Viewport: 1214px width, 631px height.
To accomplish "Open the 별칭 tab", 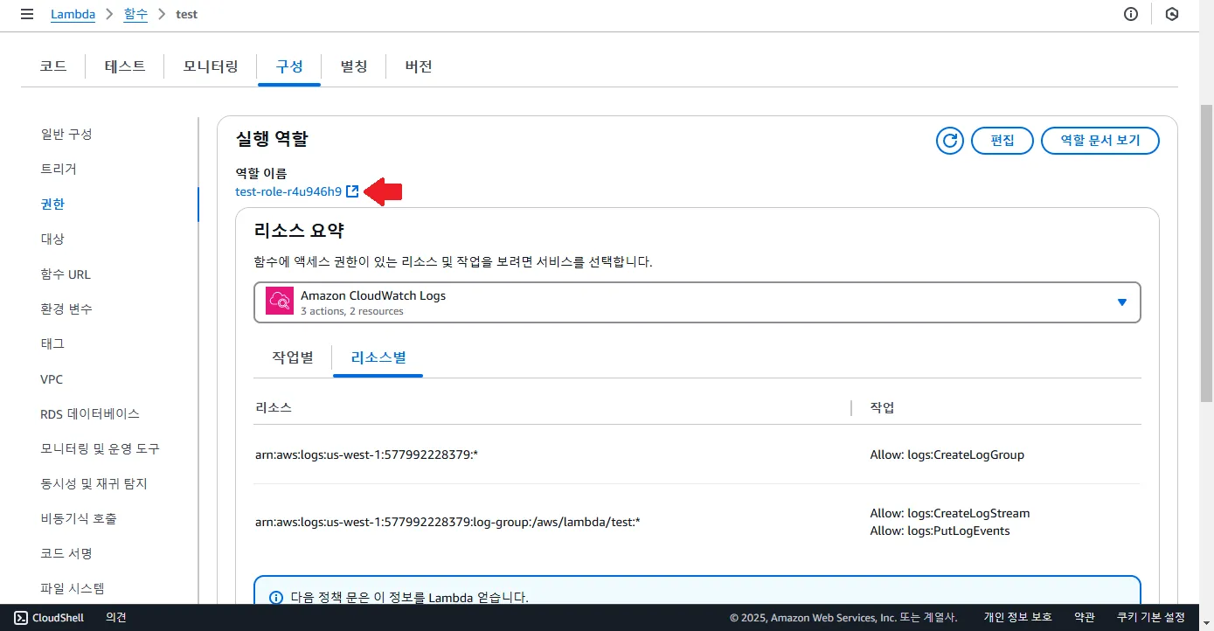I will point(354,66).
